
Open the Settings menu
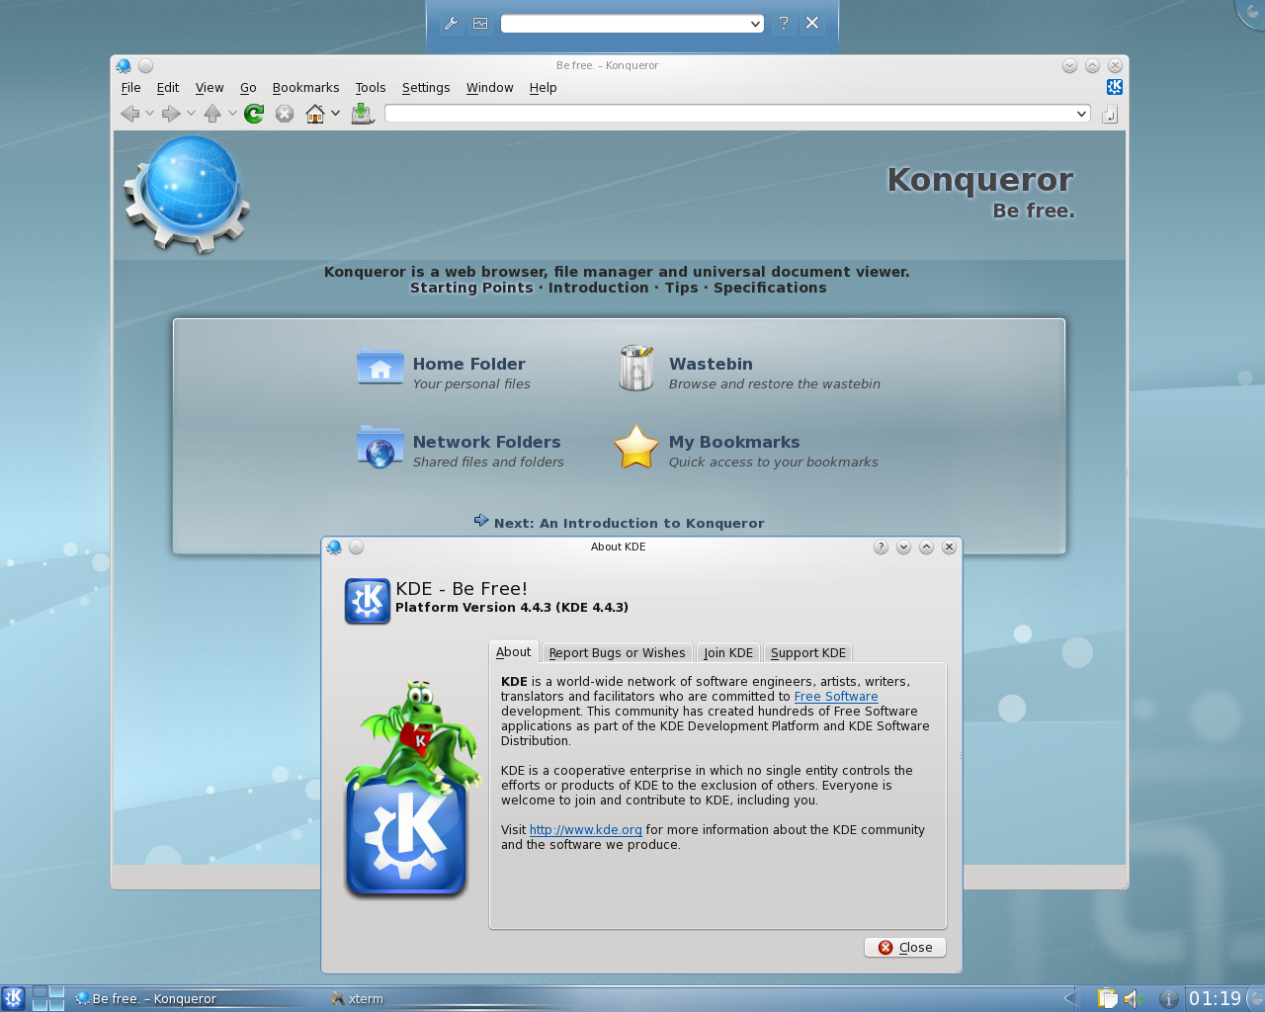coord(426,87)
